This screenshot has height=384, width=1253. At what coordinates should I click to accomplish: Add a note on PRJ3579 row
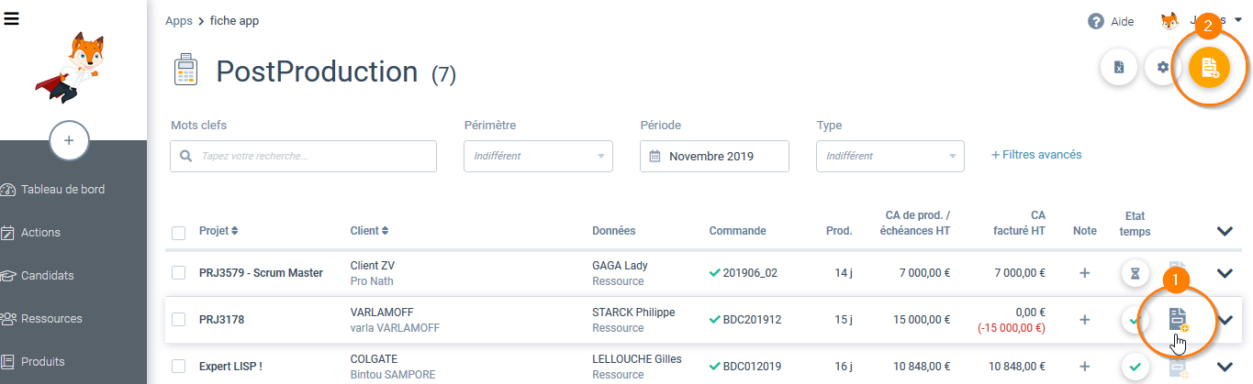1084,273
